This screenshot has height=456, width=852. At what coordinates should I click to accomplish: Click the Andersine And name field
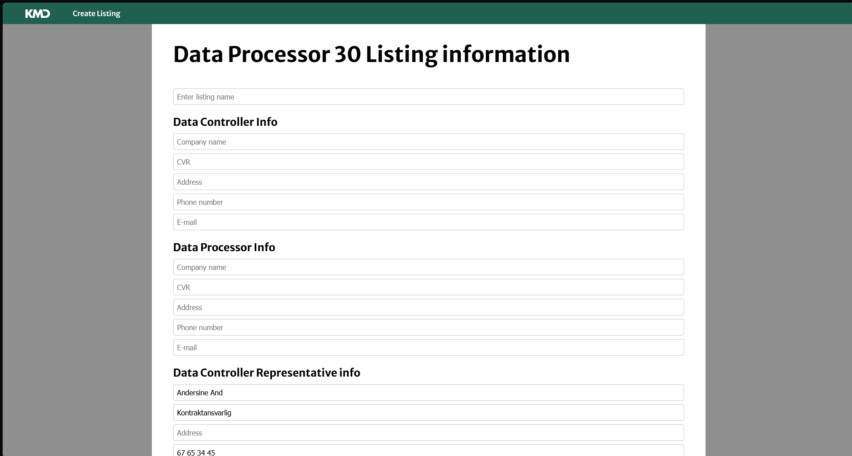tap(428, 393)
